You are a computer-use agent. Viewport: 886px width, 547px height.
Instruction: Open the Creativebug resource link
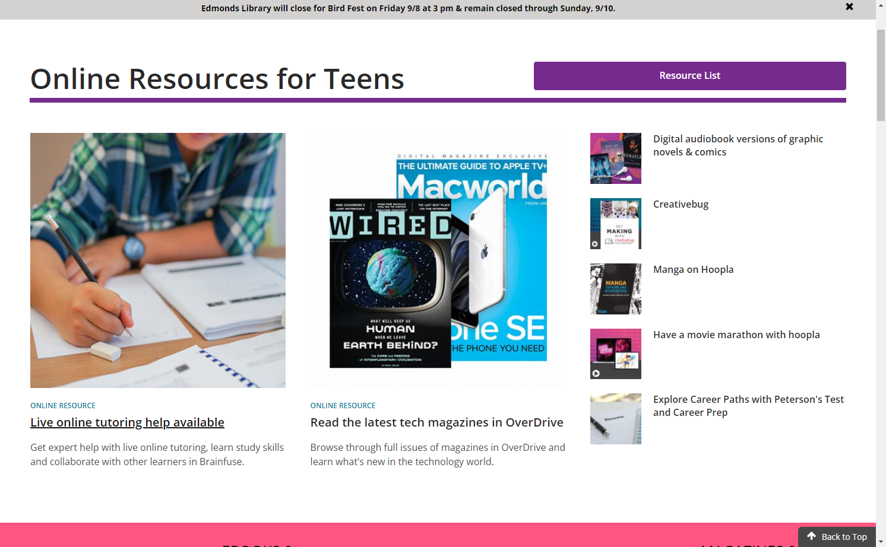(x=681, y=204)
